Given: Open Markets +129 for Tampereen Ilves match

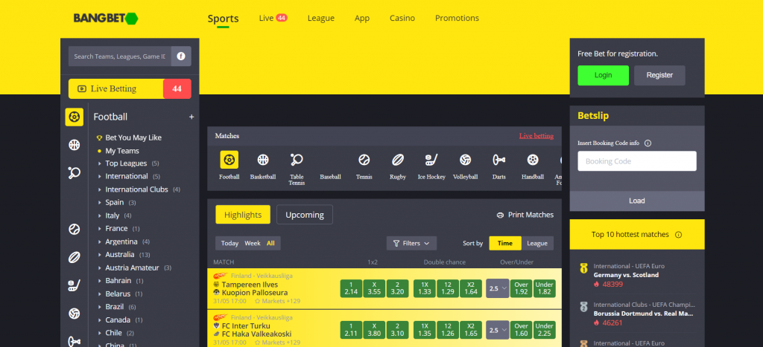Looking at the screenshot, I should (277, 301).
